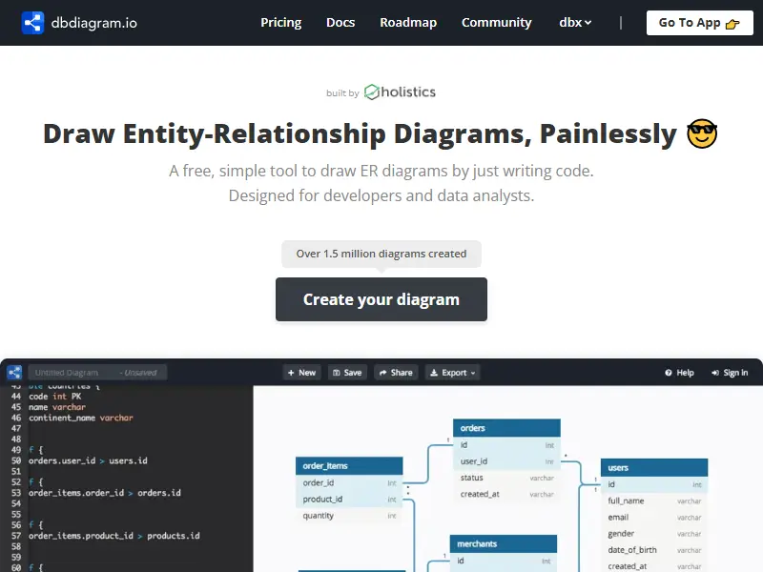The width and height of the screenshot is (763, 572).
Task: Click the order_id row in order_items
Action: 349,483
